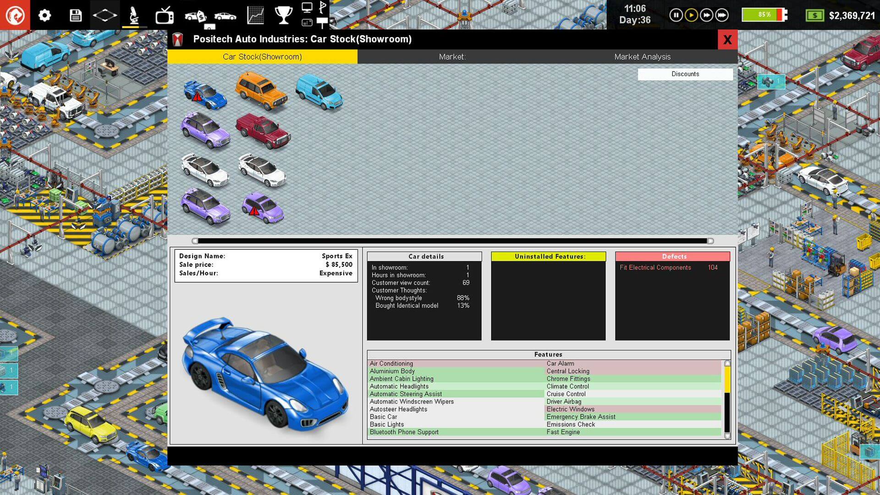
Task: Set game speed to fast forward
Action: [706, 15]
